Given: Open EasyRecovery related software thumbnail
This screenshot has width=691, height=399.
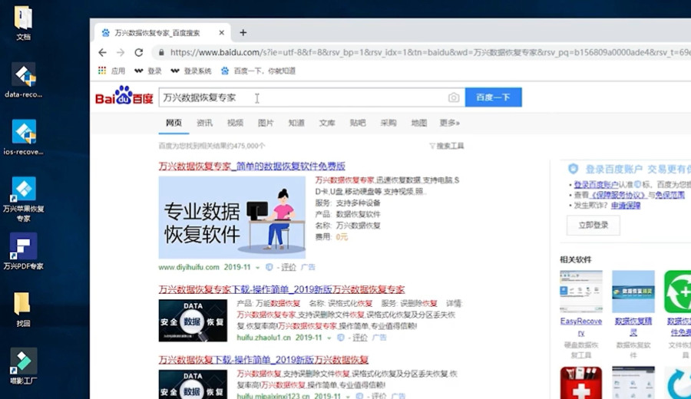Looking at the screenshot, I should 581,292.
